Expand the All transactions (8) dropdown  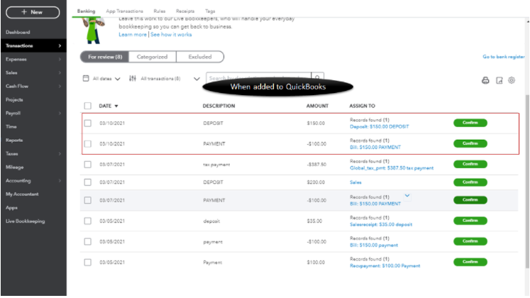coord(197,79)
